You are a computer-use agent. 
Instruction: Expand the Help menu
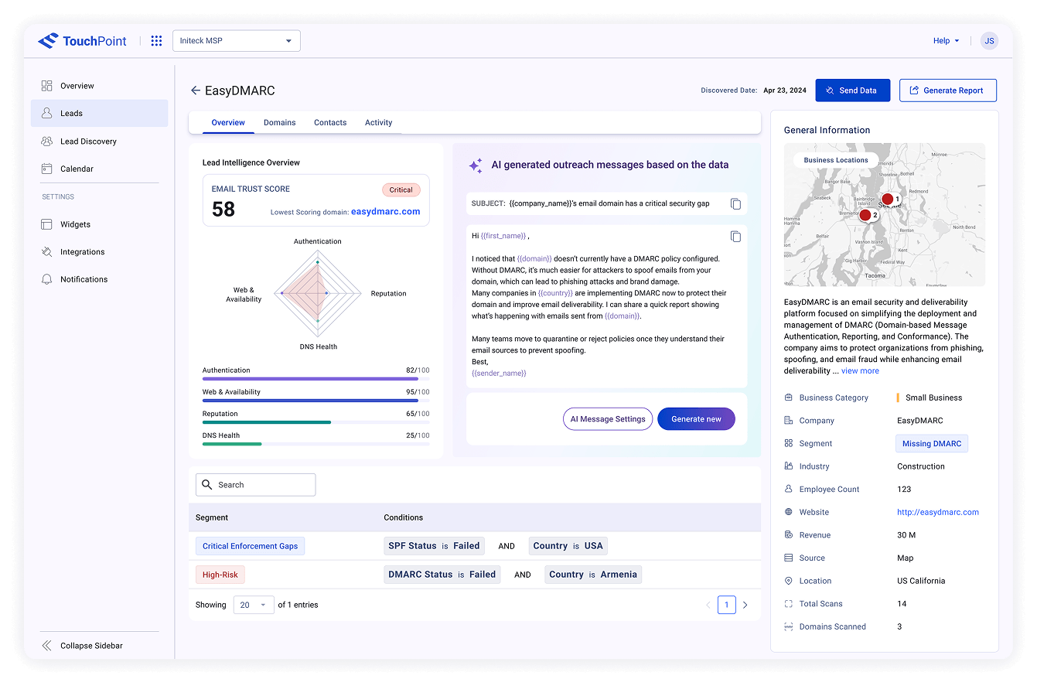click(946, 41)
